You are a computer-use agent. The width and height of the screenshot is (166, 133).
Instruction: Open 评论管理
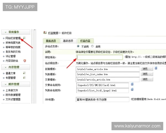point(11,56)
